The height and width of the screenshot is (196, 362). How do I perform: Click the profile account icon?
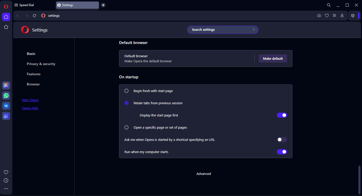[x=342, y=16]
